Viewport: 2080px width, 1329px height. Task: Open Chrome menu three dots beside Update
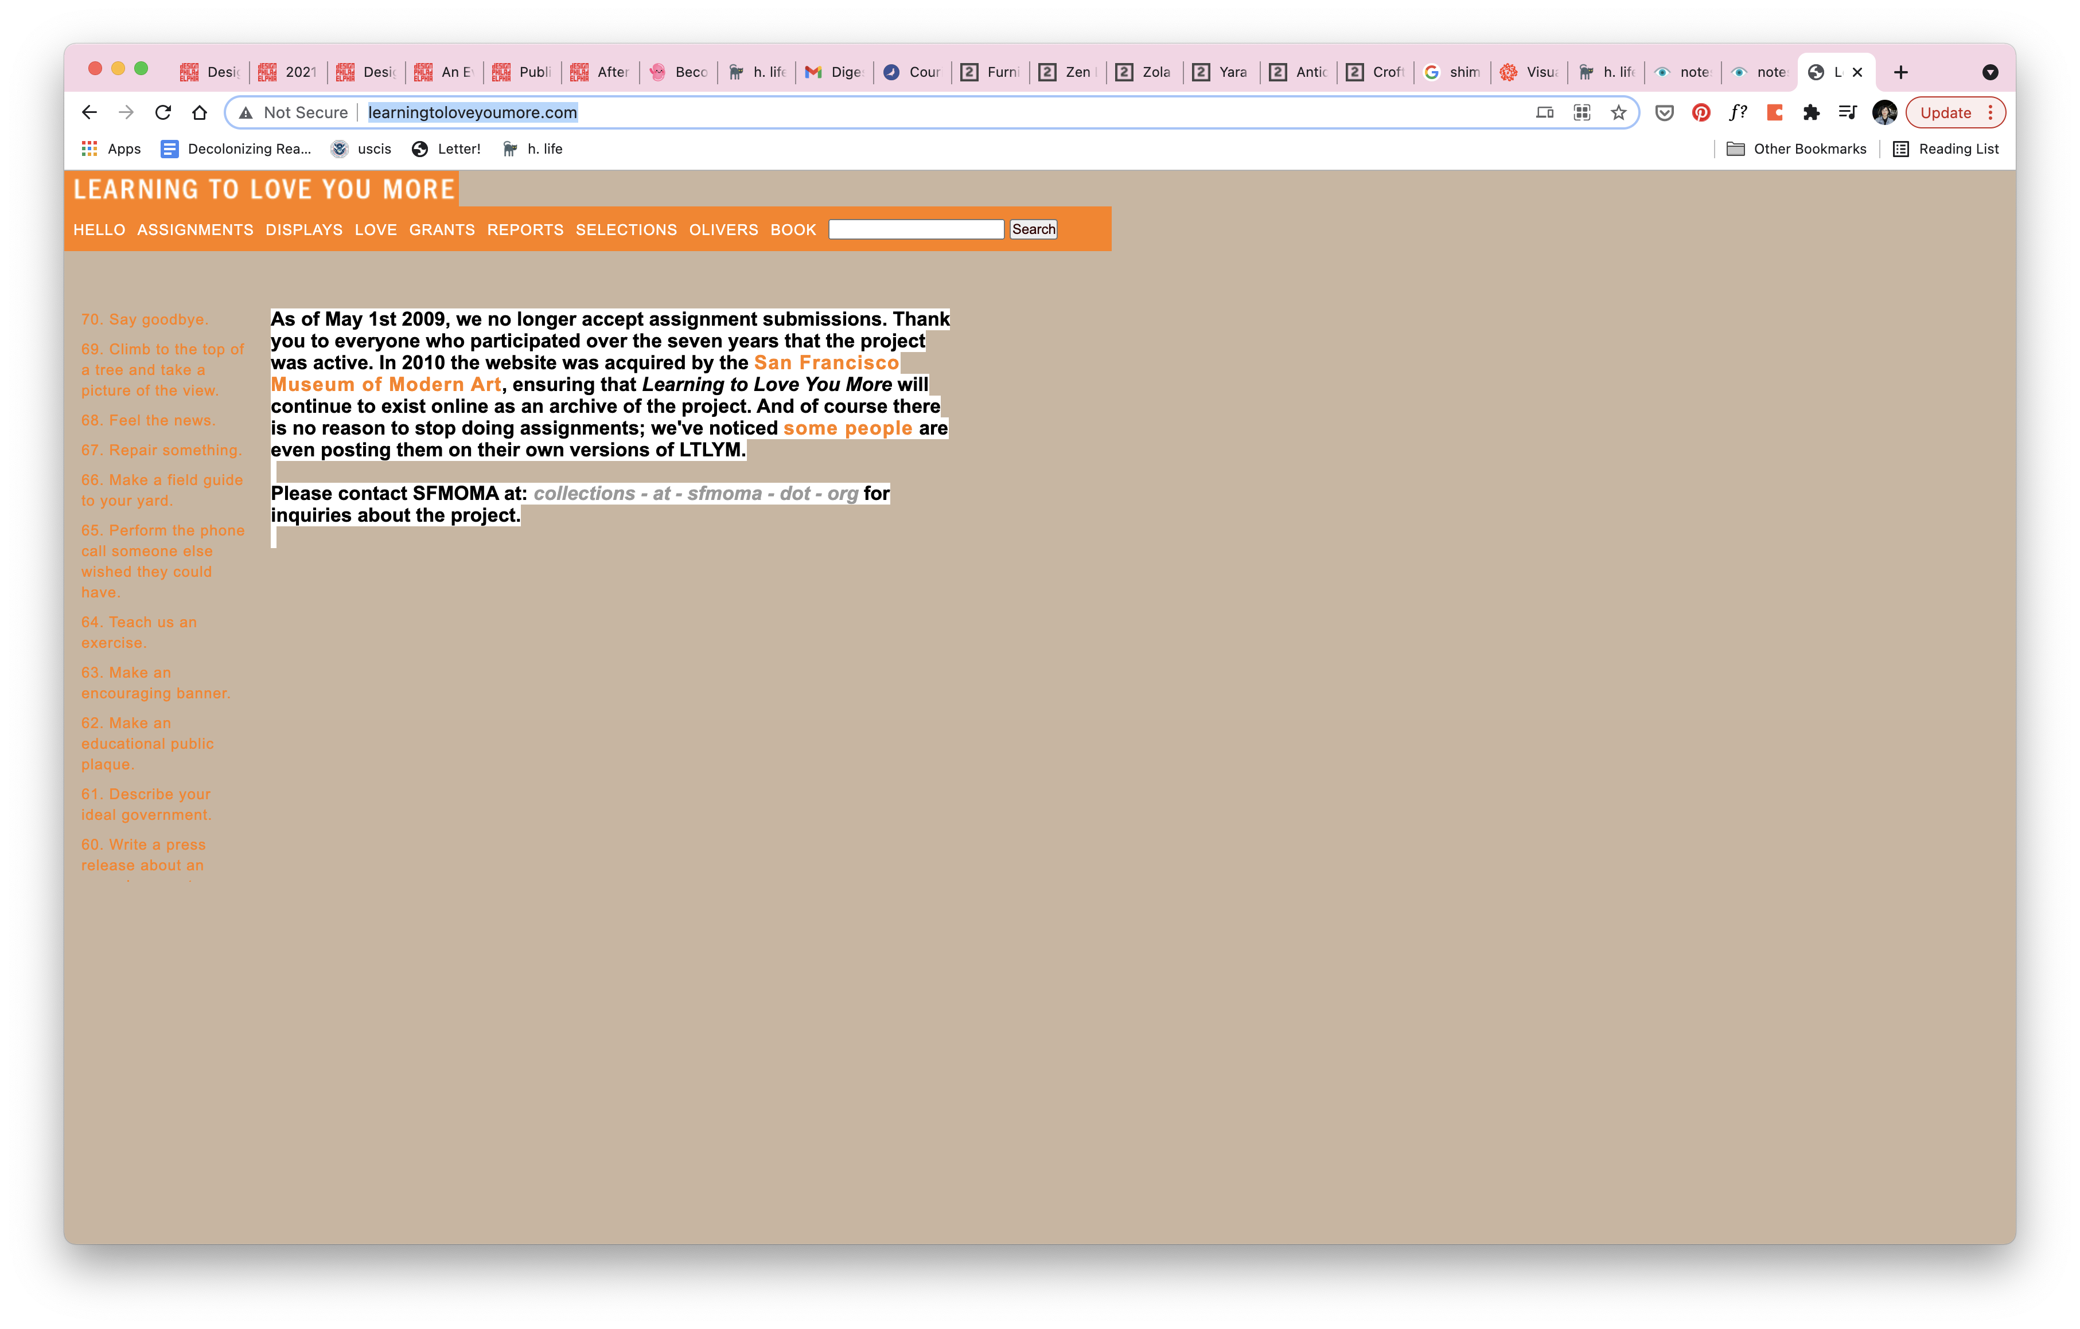point(1990,112)
